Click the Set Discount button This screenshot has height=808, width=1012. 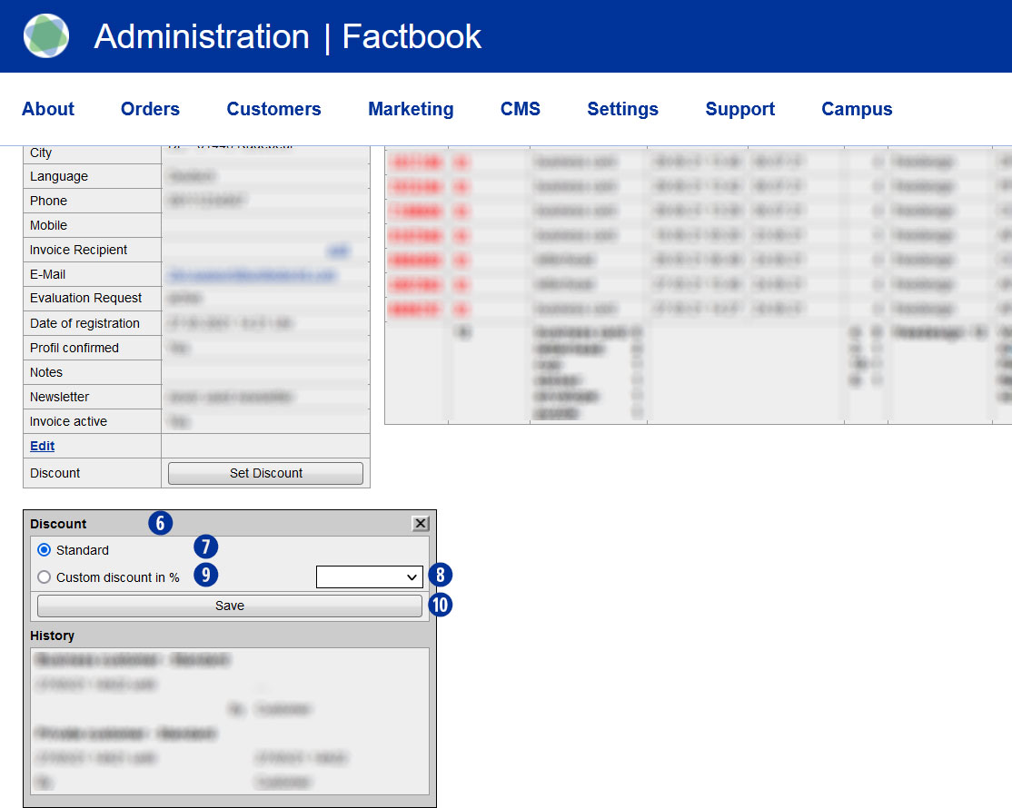point(265,473)
